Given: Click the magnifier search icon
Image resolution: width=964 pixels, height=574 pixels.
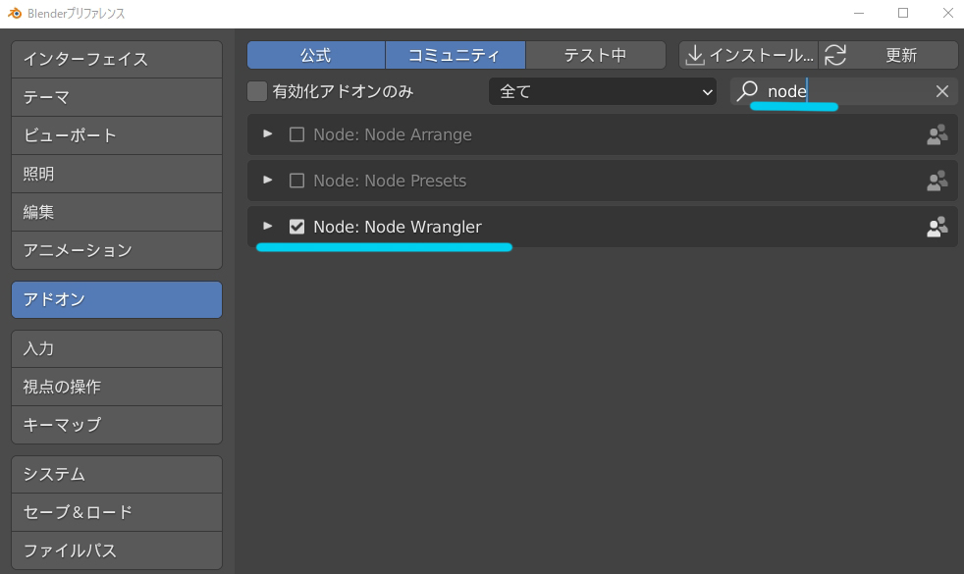Looking at the screenshot, I should [x=747, y=91].
